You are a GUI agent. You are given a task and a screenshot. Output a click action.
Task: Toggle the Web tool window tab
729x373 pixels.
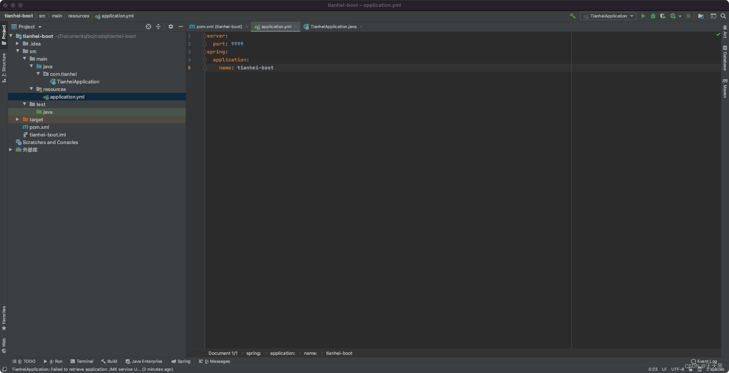(x=4, y=345)
